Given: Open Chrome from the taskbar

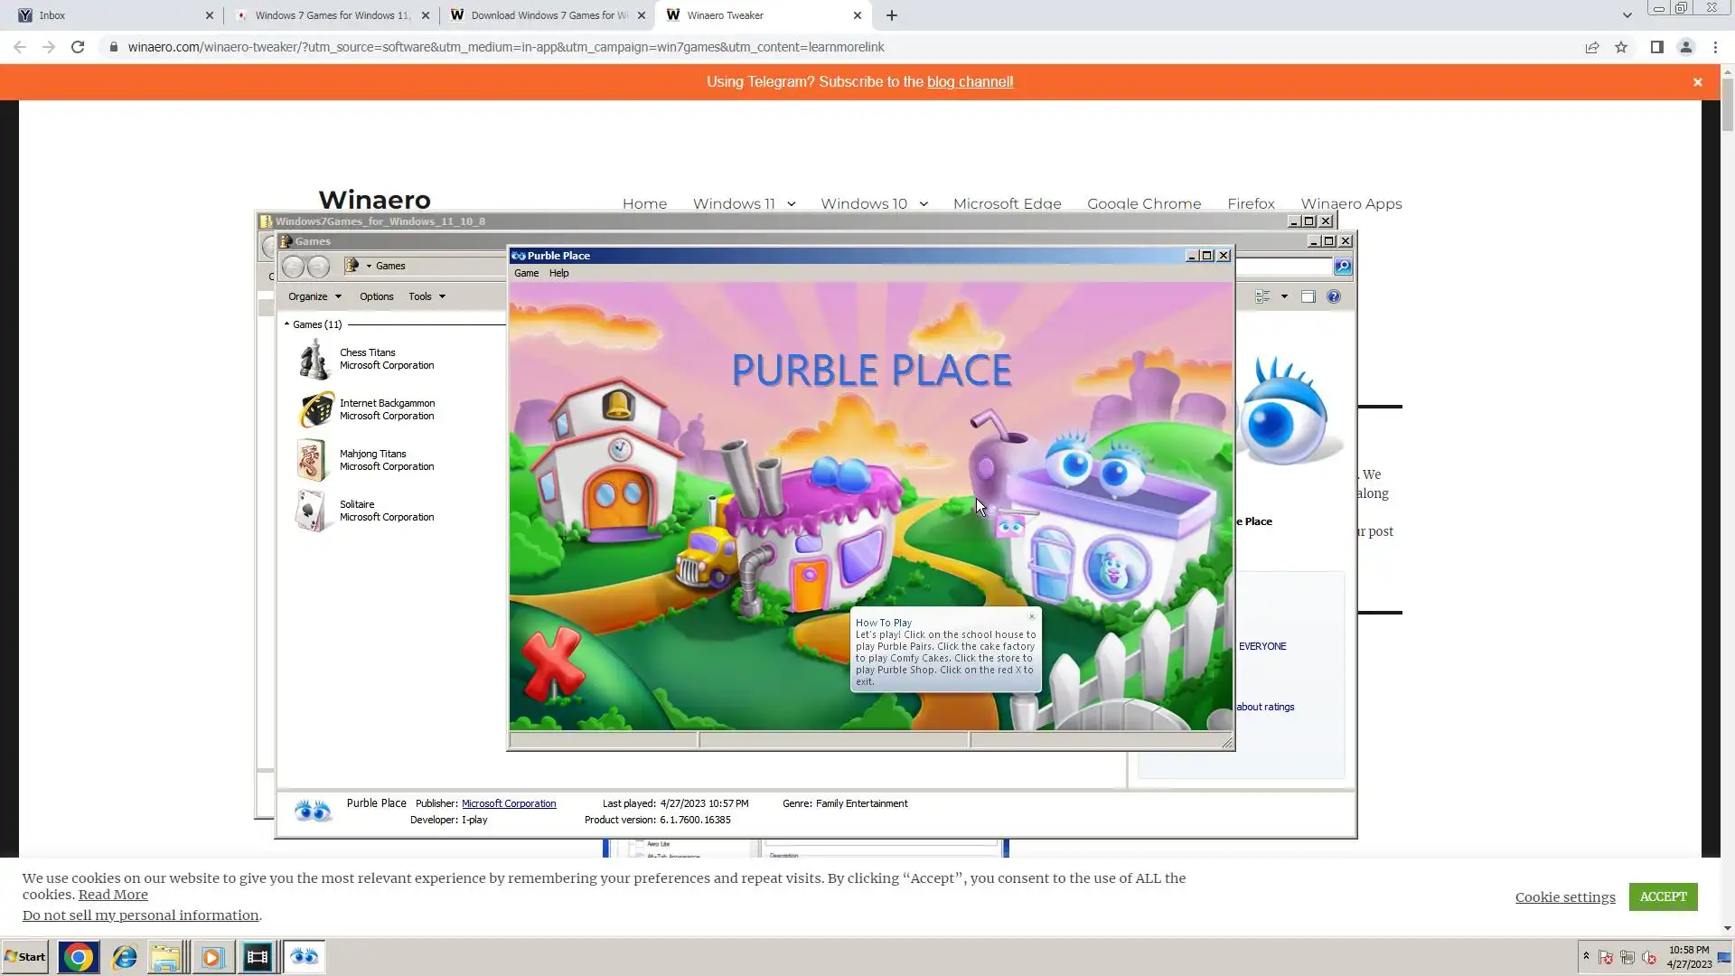Looking at the screenshot, I should click(79, 957).
